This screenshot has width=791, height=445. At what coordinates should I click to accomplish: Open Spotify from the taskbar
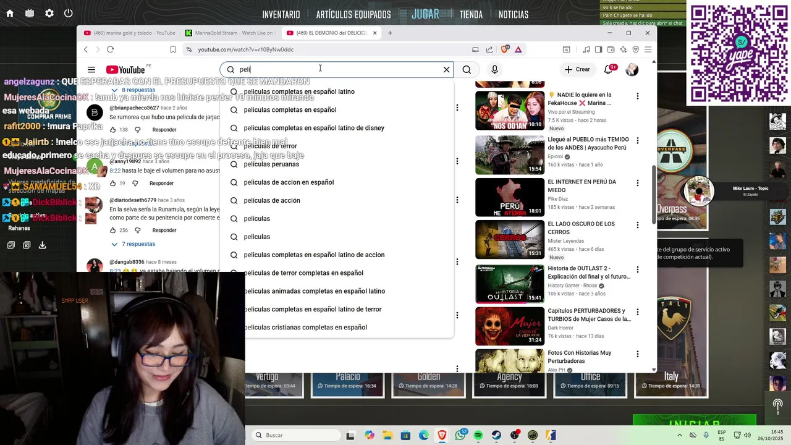point(478,435)
